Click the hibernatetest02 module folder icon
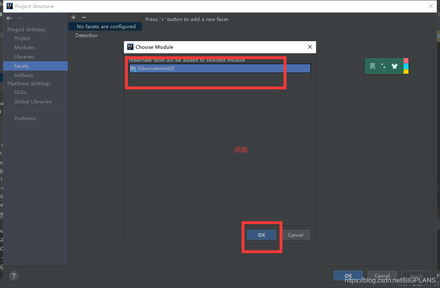The image size is (440, 288). click(x=133, y=69)
